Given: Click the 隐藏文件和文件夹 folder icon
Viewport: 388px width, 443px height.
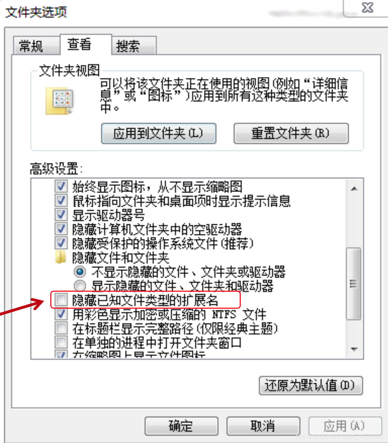Looking at the screenshot, I should pyautogui.click(x=61, y=258).
